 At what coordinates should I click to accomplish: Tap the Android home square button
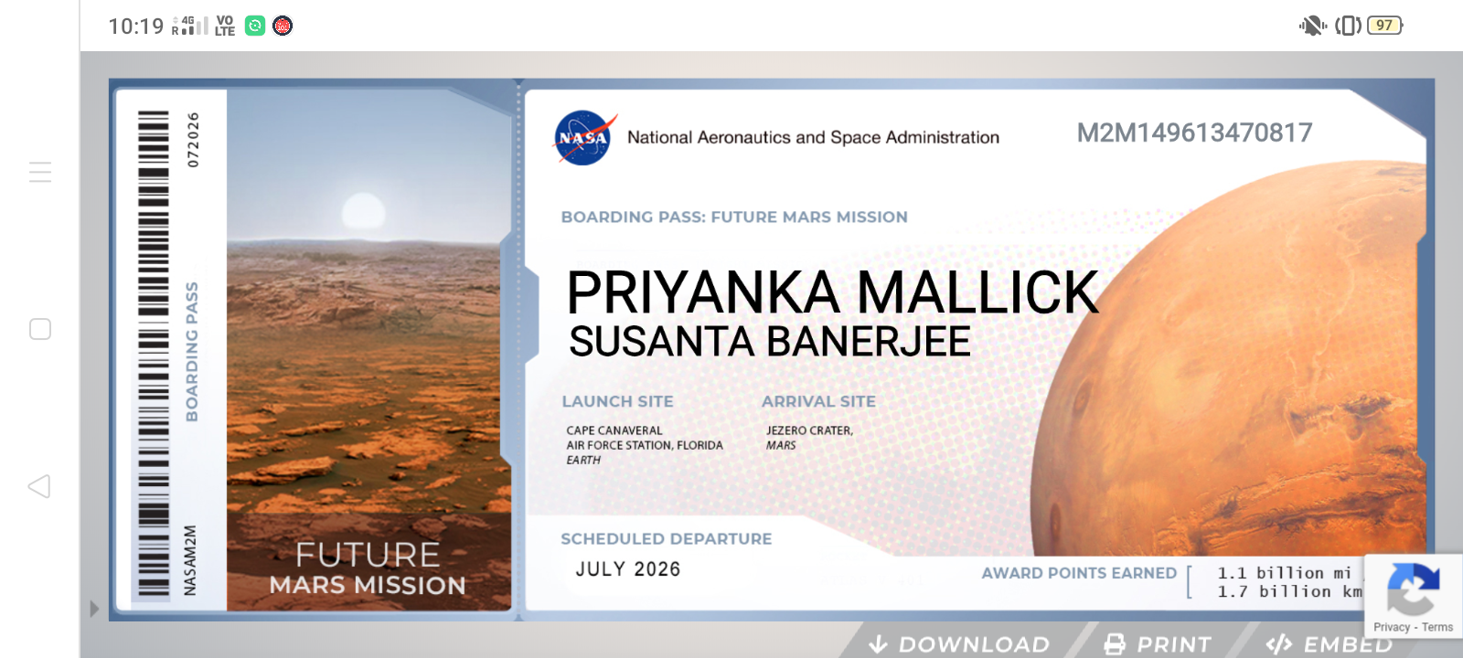coord(40,329)
